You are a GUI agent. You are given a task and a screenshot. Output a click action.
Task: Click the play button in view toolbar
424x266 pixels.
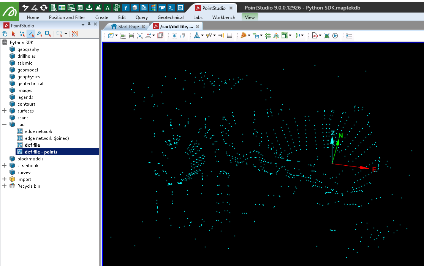point(335,36)
